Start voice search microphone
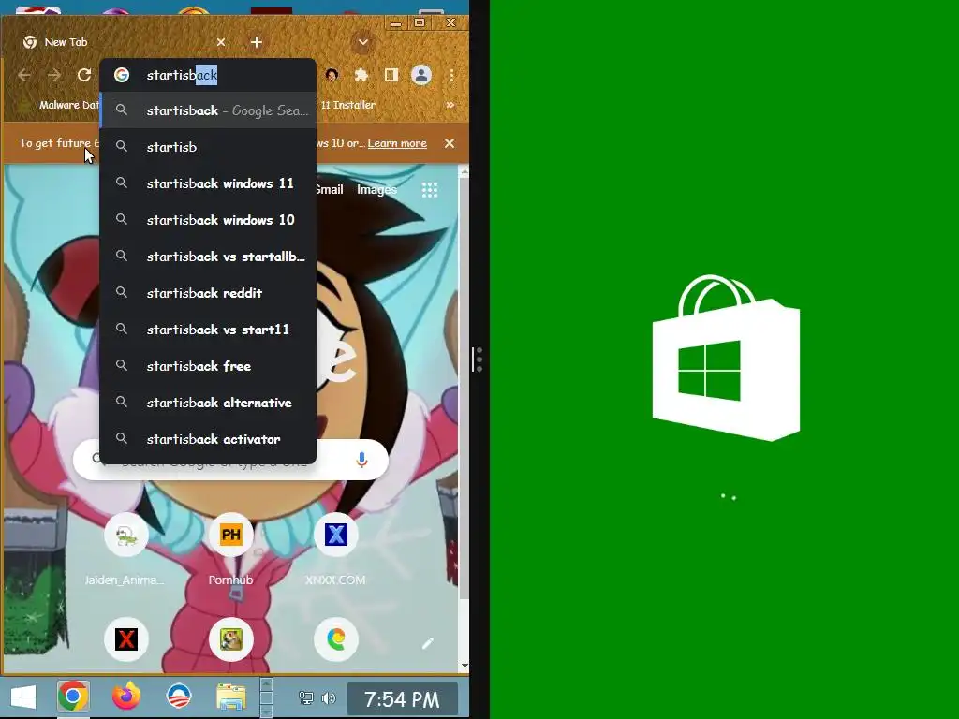This screenshot has height=719, width=959. coord(362,460)
